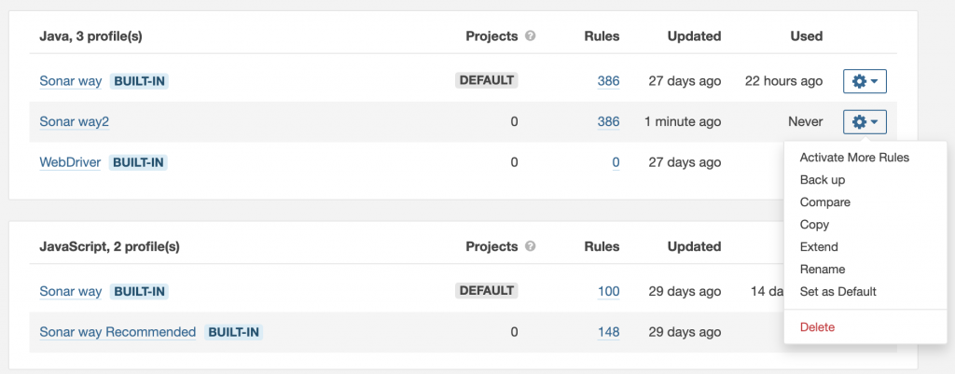This screenshot has width=955, height=374.
Task: Open JavaScript Sonar way profile link
Action: pos(70,292)
